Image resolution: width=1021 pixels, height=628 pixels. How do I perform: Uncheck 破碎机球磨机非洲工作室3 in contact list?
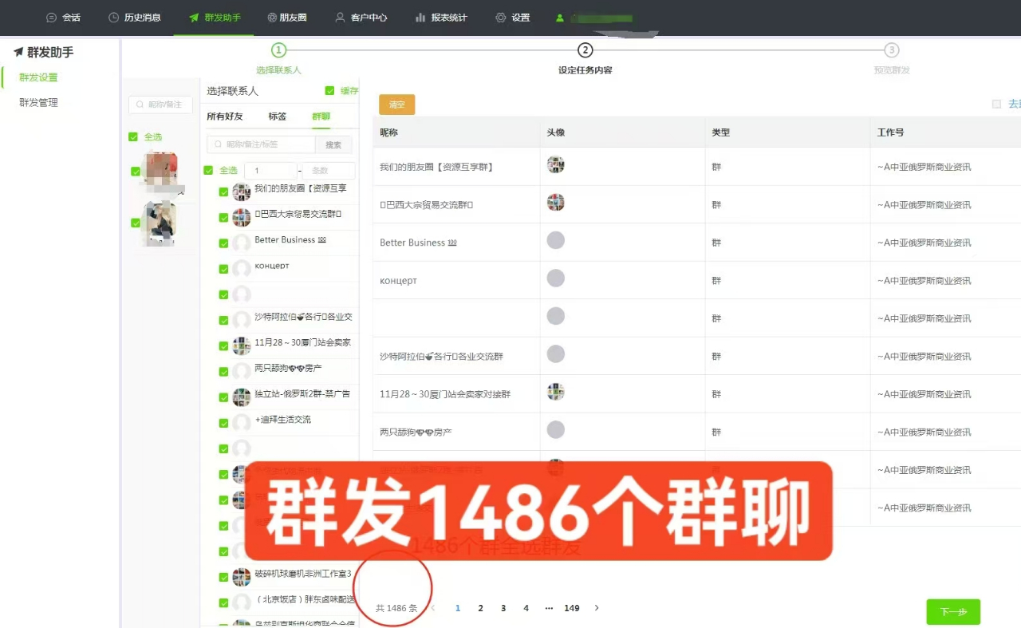pyautogui.click(x=223, y=577)
